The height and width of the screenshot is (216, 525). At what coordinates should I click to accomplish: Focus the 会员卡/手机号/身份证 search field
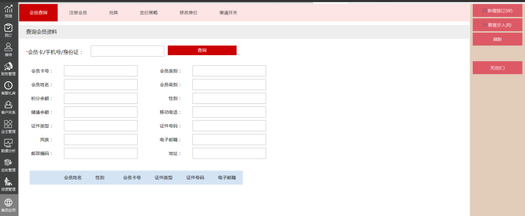coord(127,51)
